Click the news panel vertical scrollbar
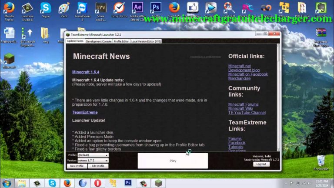The image size is (334, 188). [x=278, y=97]
